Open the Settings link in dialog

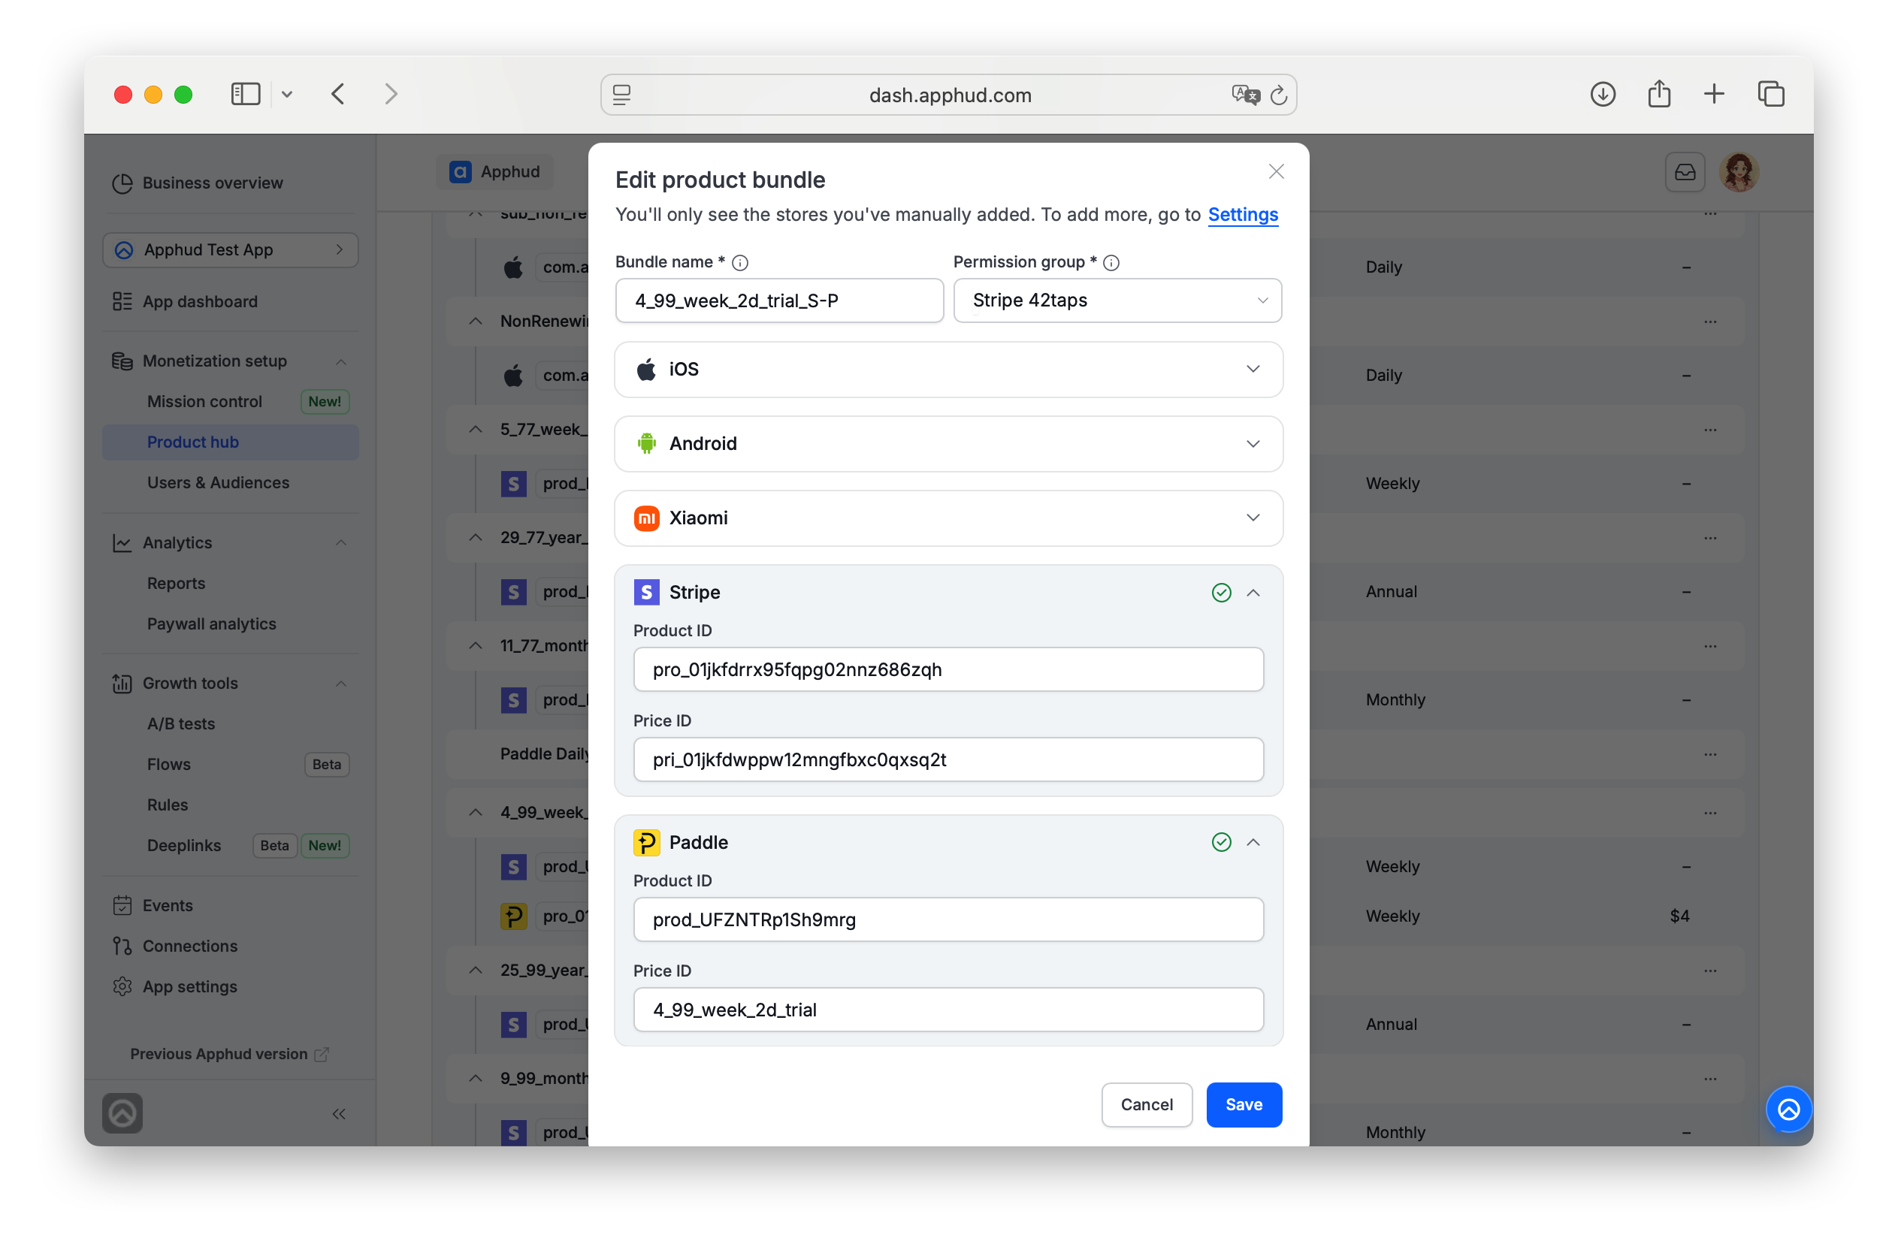(1242, 214)
